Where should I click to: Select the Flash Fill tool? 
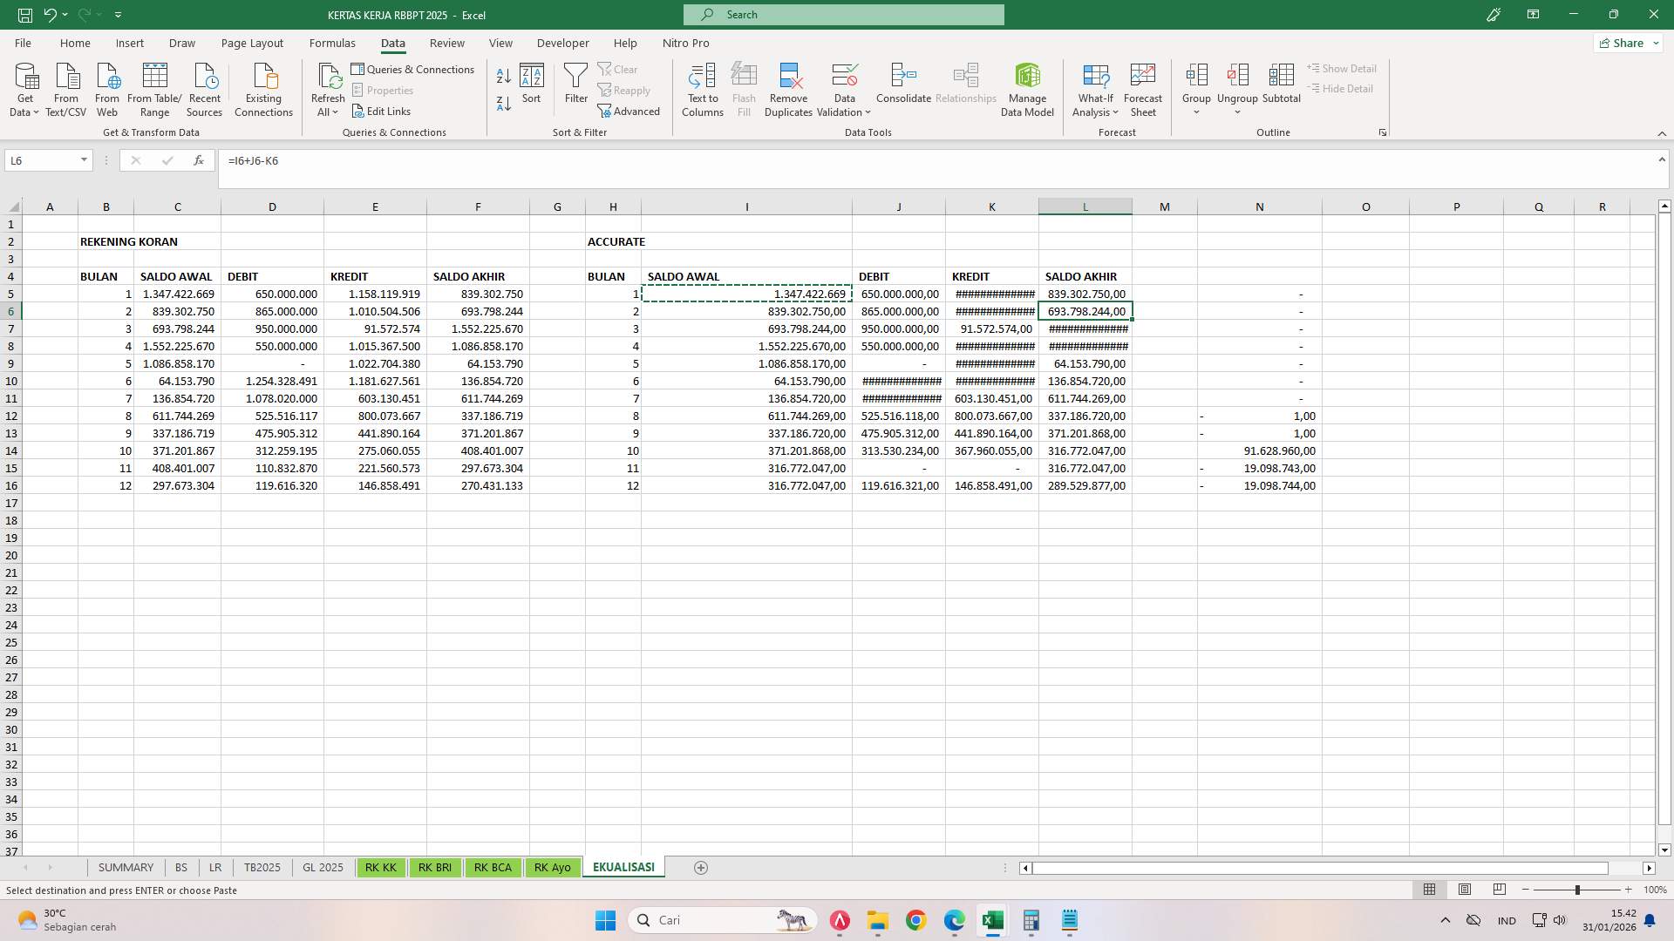coord(744,87)
